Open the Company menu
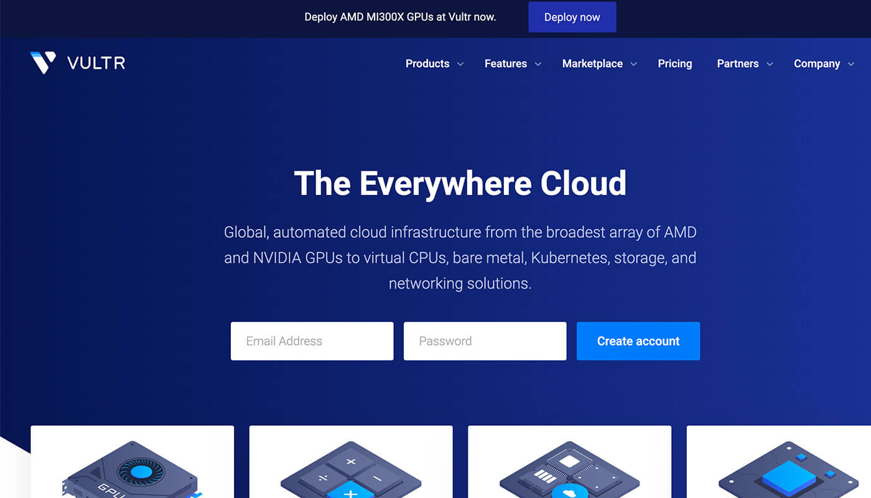Viewport: 871px width, 498px height. click(817, 63)
